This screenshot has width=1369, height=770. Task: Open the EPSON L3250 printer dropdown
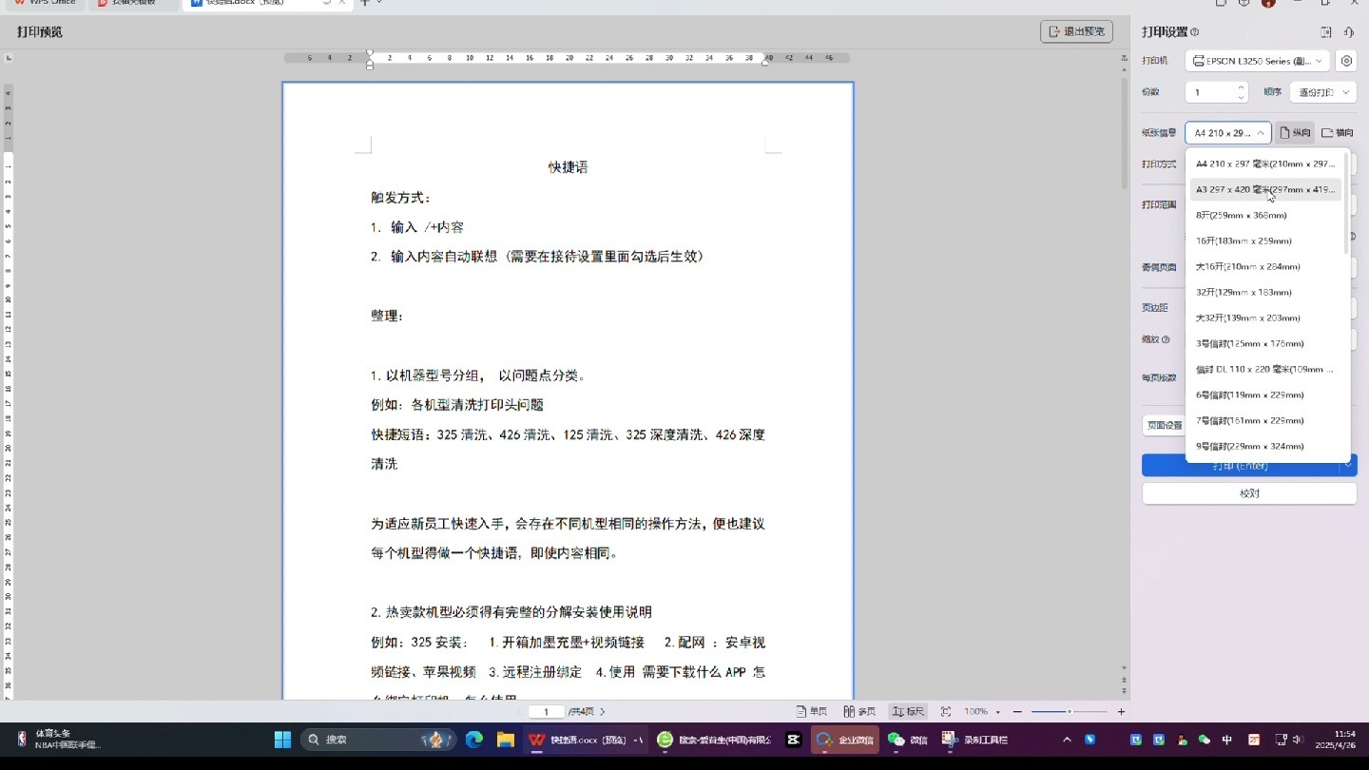1257,60
